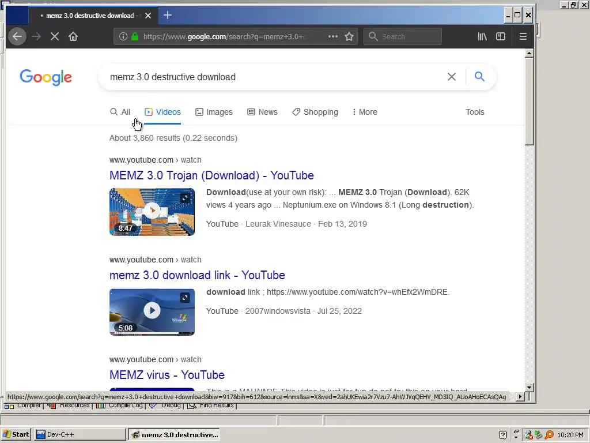Click Leurak Vinesauce channel text
This screenshot has height=443, width=590.
point(278,224)
